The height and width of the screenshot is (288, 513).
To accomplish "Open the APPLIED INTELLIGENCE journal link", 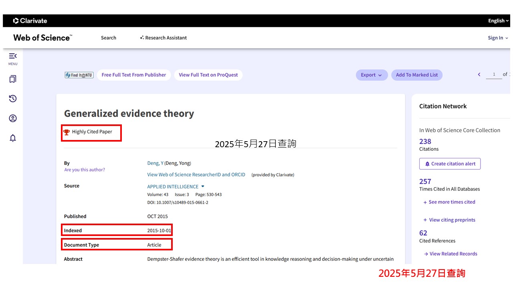I will 173,186.
